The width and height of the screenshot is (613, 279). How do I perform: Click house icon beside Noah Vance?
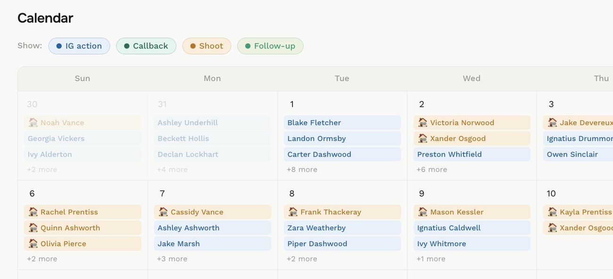point(33,122)
